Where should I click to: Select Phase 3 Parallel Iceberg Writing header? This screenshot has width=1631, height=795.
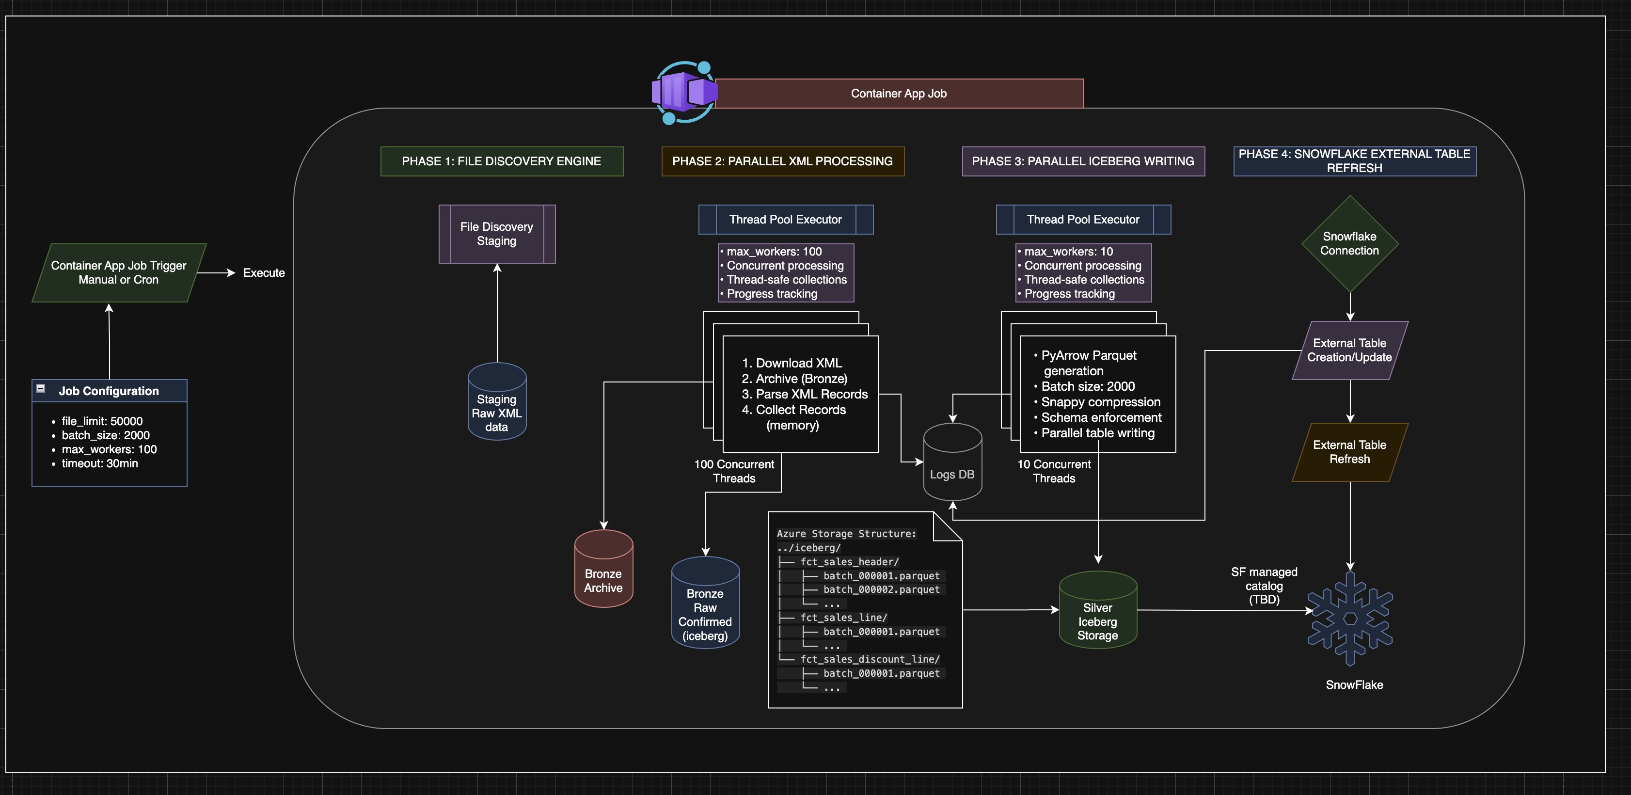[1083, 161]
